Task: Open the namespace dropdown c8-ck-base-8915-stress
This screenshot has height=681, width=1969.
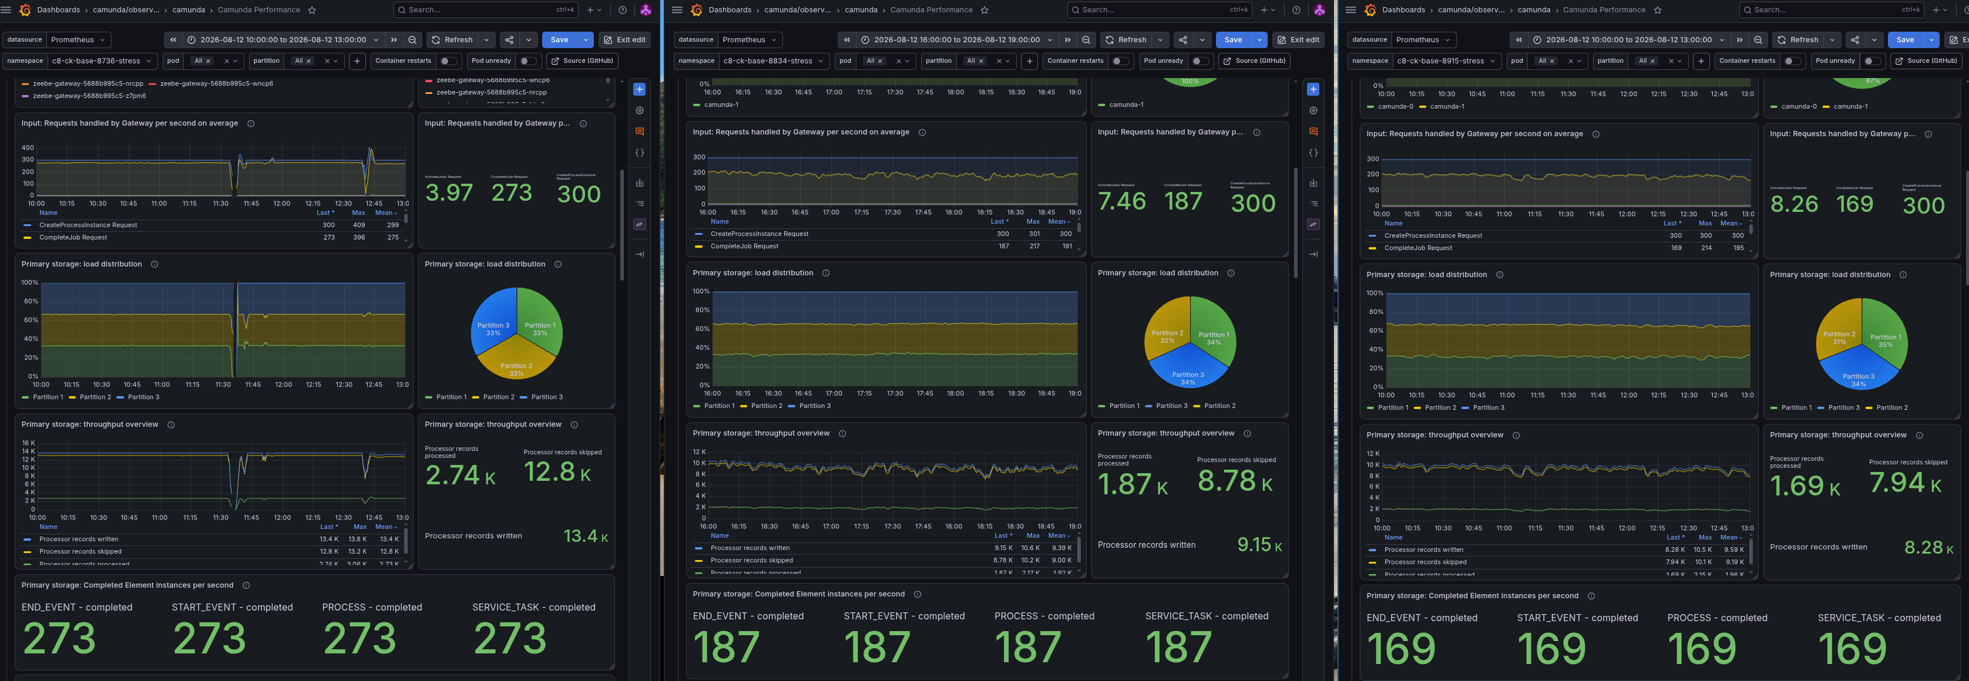Action: tap(1446, 61)
